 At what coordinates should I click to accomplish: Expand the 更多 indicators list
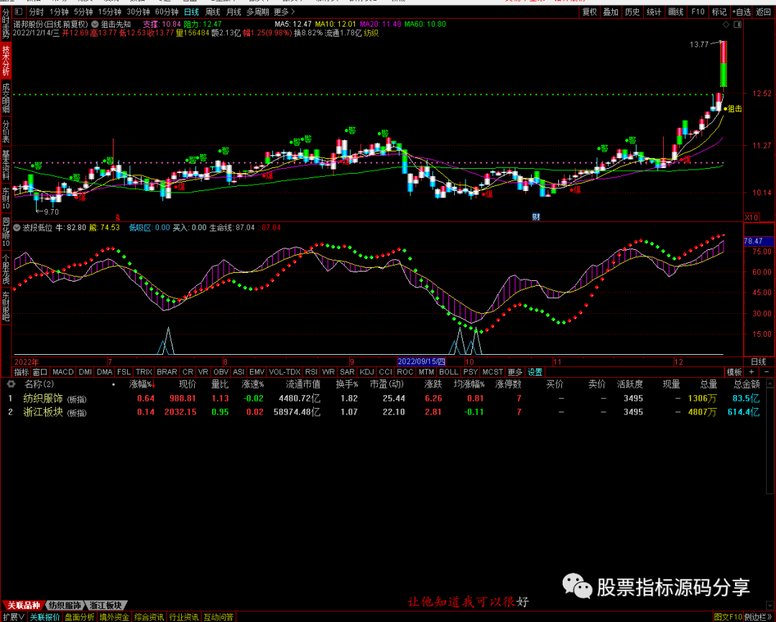[x=514, y=372]
